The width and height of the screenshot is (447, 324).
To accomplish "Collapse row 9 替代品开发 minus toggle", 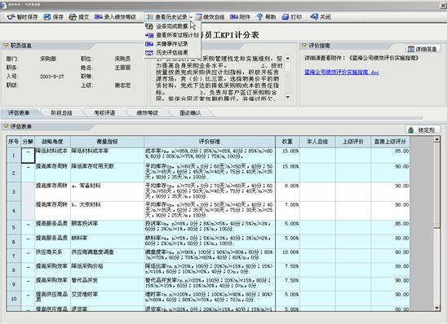I will pos(28,282).
